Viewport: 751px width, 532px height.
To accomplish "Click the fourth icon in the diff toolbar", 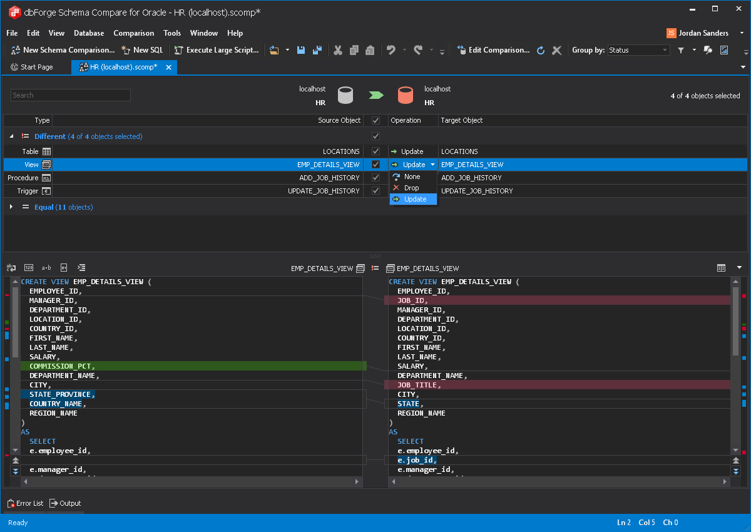I will click(x=64, y=268).
